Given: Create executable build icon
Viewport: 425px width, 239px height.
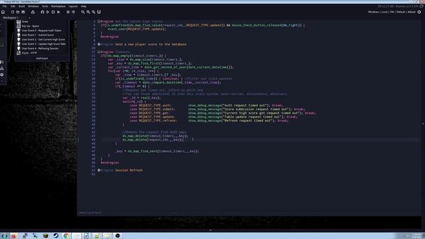Looking at the screenshot, I should tap(33, 12).
